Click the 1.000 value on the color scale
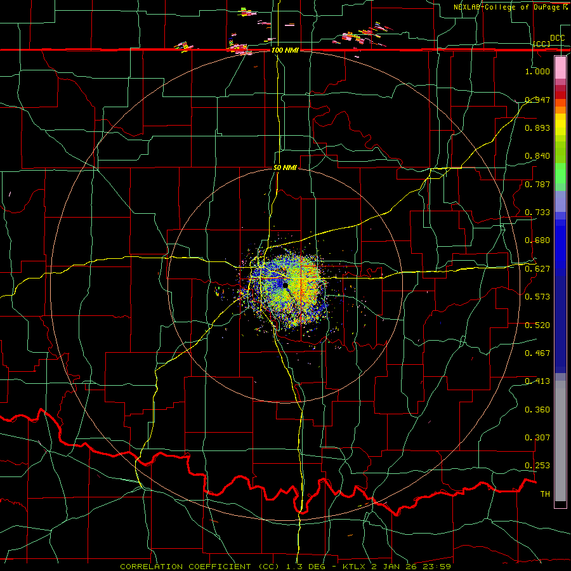The image size is (571, 571). click(537, 71)
